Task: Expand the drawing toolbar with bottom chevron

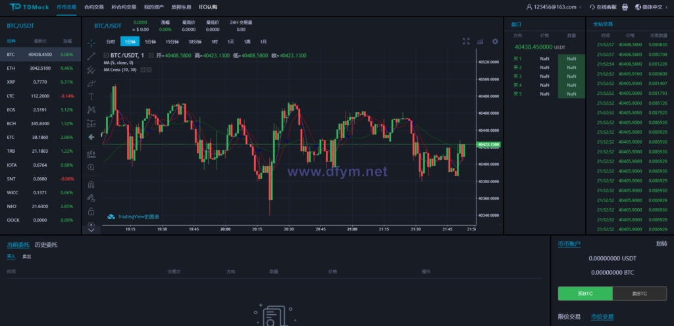Action: tap(91, 231)
